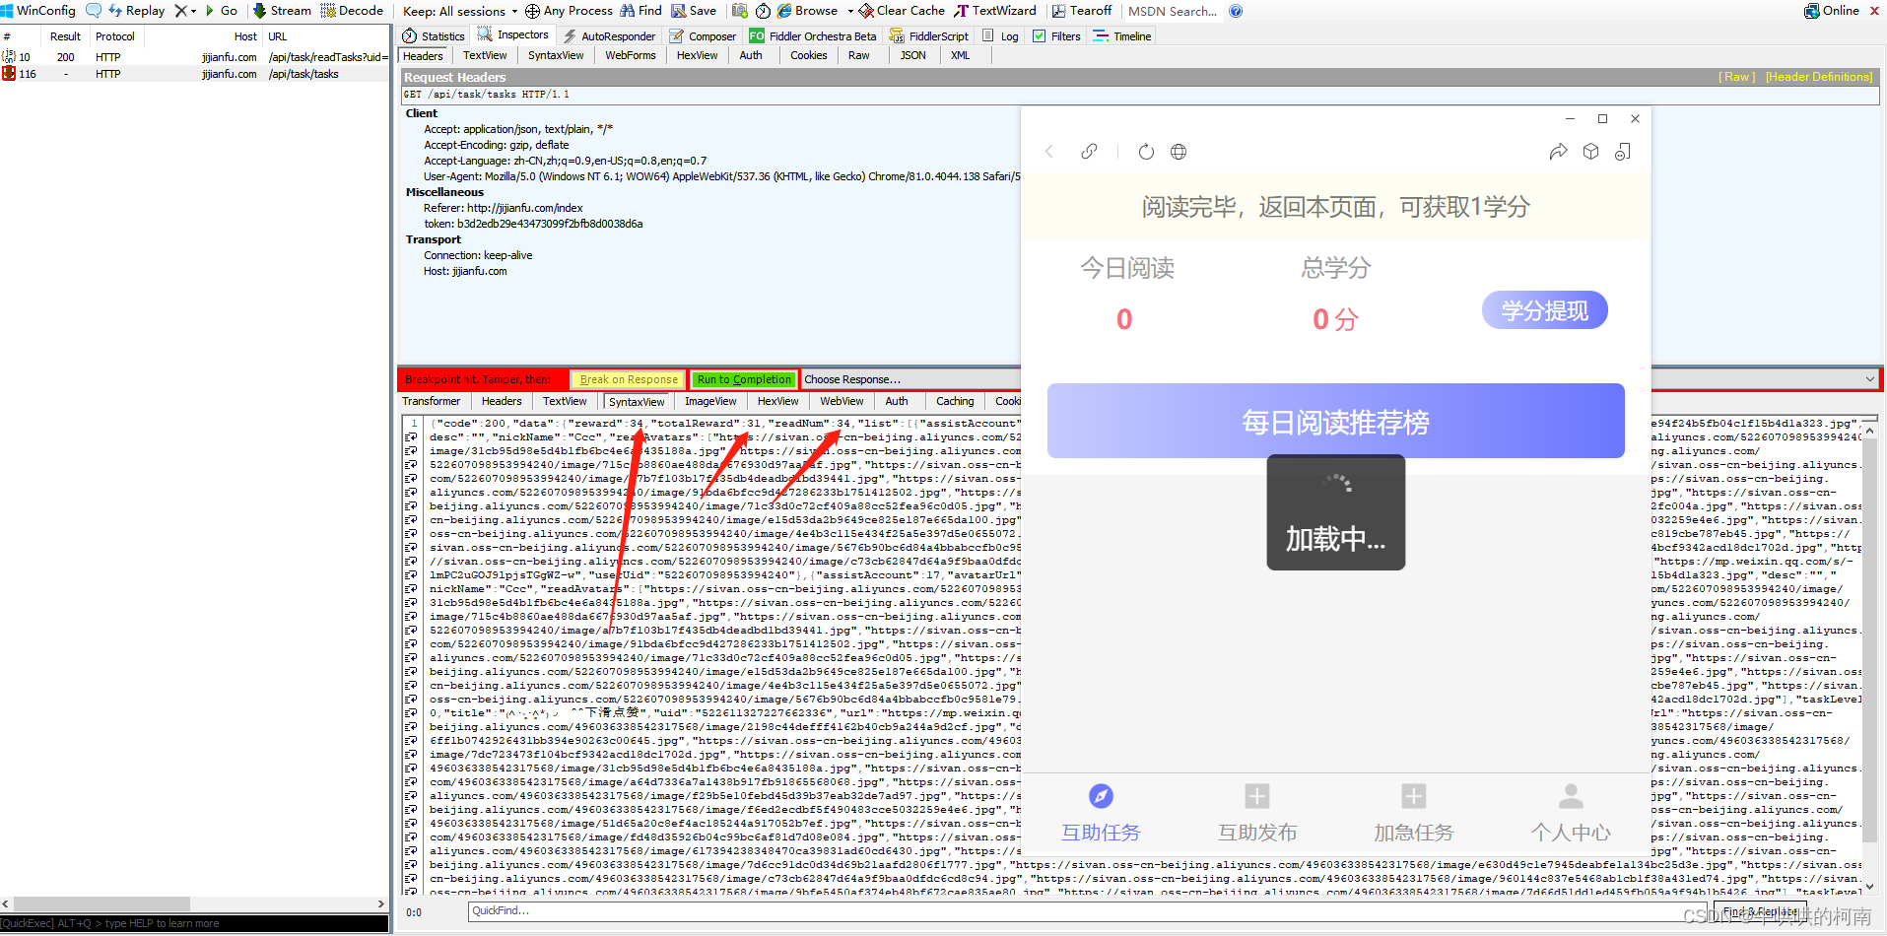Screen dimensions: 1887x936
Task: Click the camera screenshot toolbar icon
Action: [740, 11]
